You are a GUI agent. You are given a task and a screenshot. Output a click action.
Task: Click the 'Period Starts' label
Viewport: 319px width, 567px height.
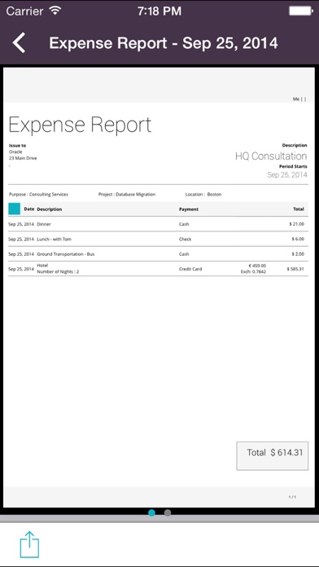(x=293, y=167)
